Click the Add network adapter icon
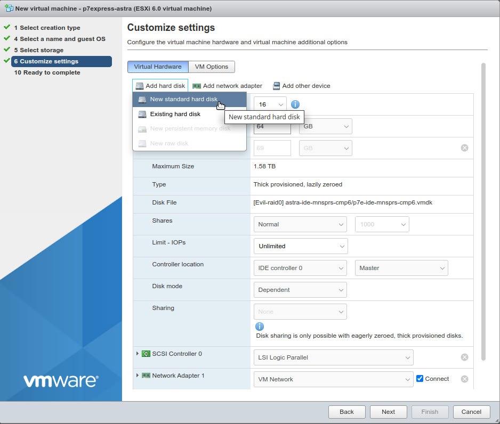 [197, 86]
